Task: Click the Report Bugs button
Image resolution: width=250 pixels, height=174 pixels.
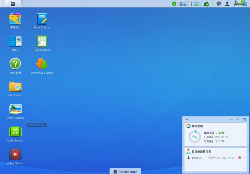Action: click(125, 172)
